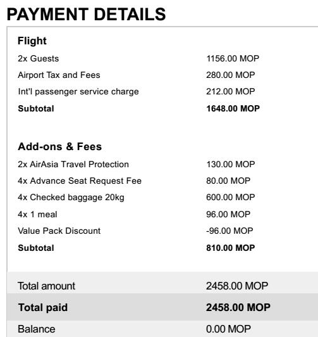Screen dimensions: 318x337
Task: Click the Value Pack Discount label
Action: pyautogui.click(x=59, y=231)
